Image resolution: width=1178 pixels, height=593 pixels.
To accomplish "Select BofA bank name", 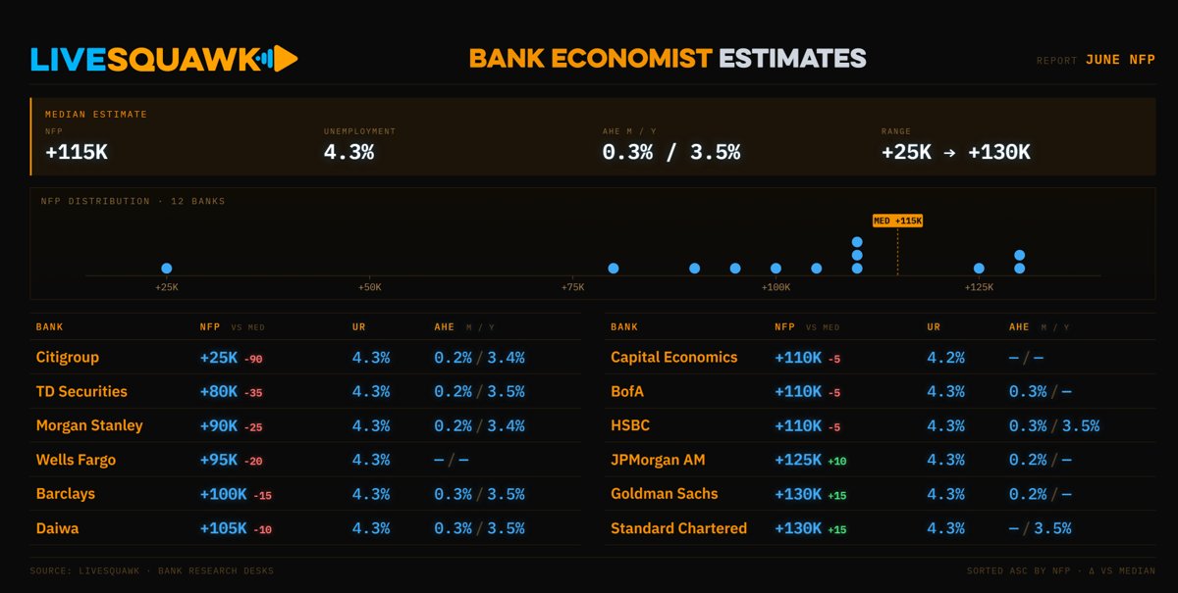I will tap(628, 391).
